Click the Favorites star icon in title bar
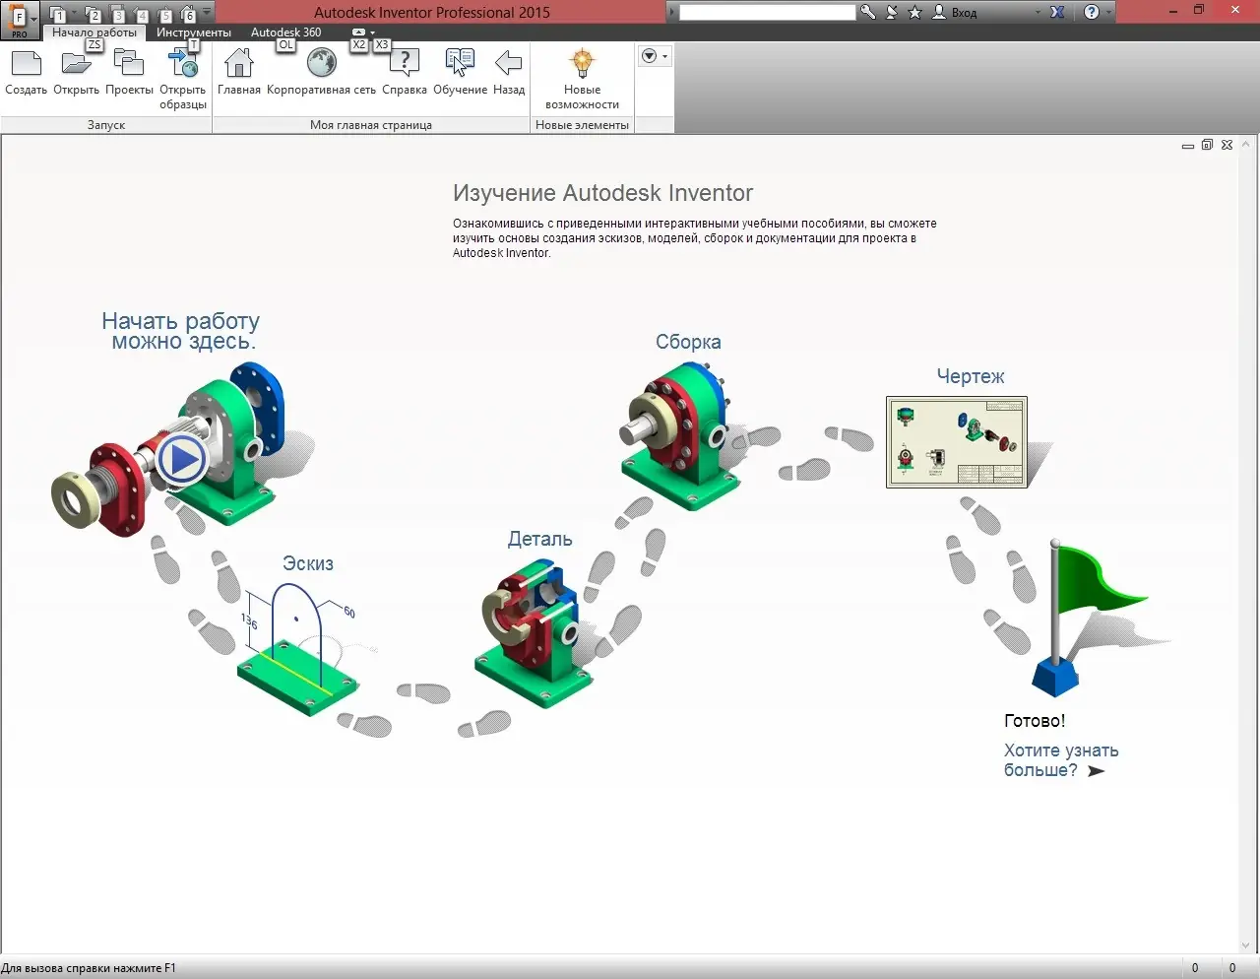 click(914, 12)
